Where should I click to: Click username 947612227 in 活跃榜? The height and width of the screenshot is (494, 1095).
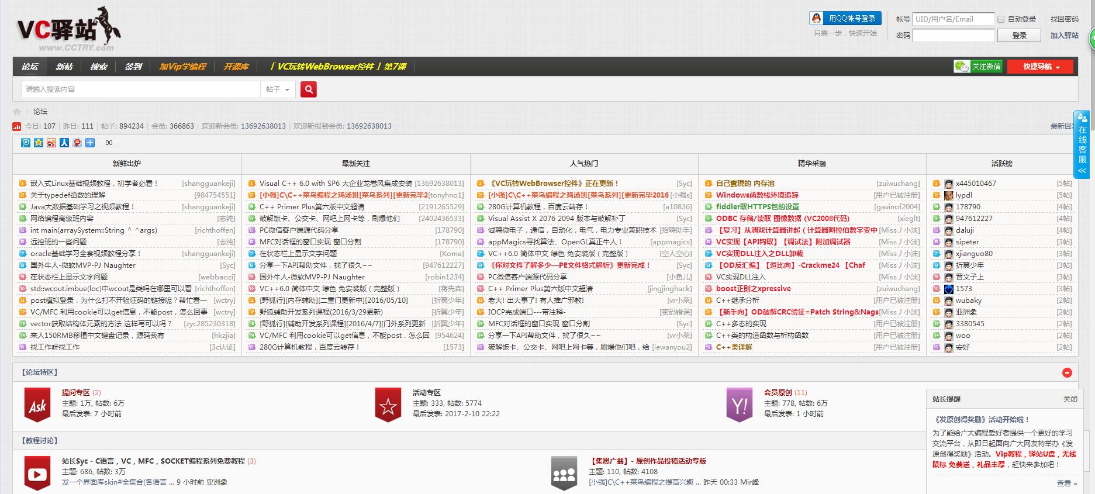click(x=974, y=219)
